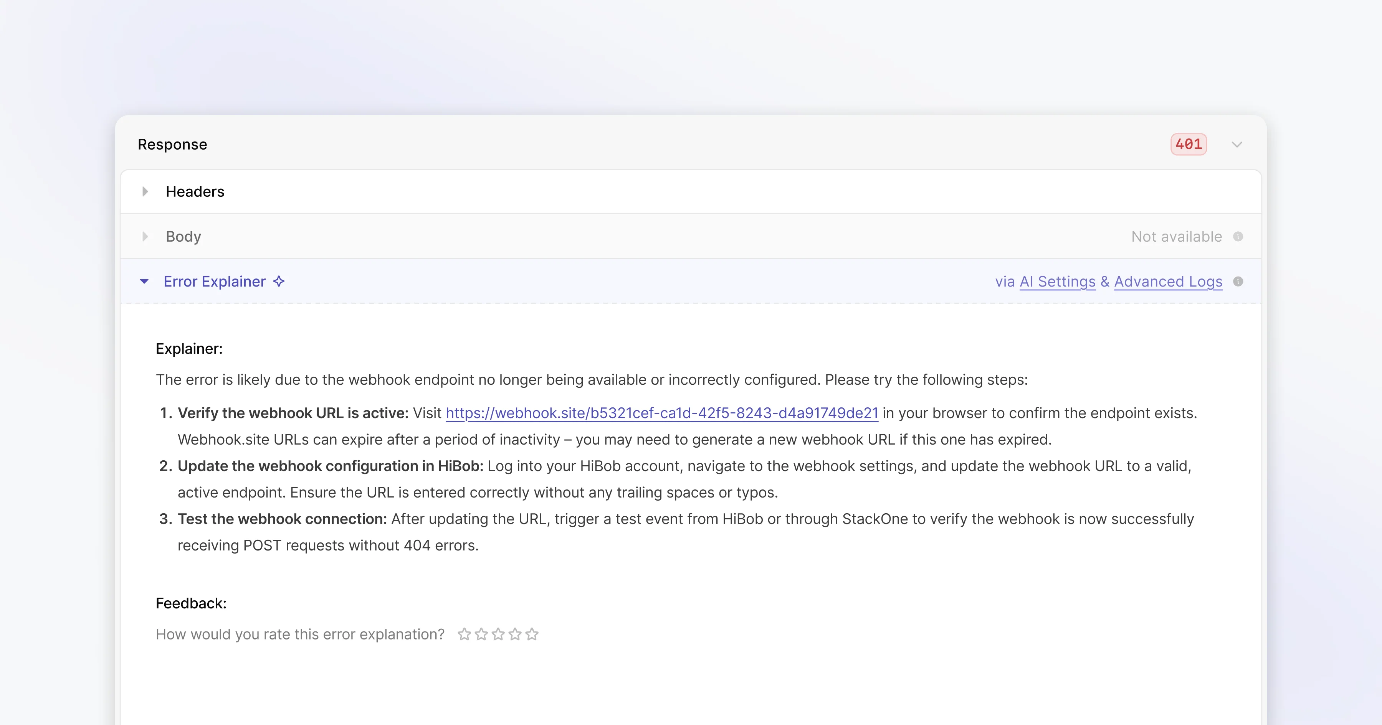Expand the Headers section

click(145, 191)
